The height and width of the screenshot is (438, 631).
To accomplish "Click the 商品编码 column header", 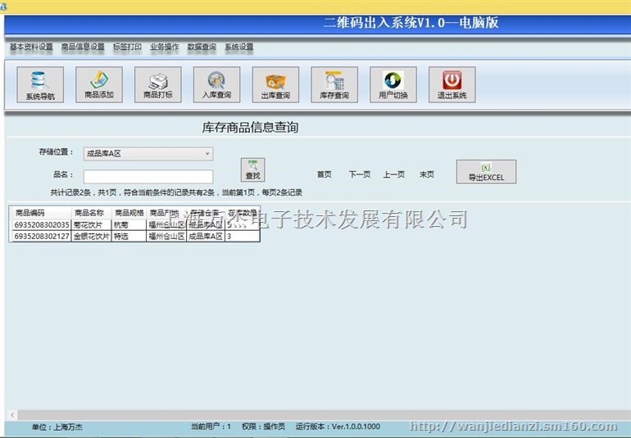I will point(42,213).
